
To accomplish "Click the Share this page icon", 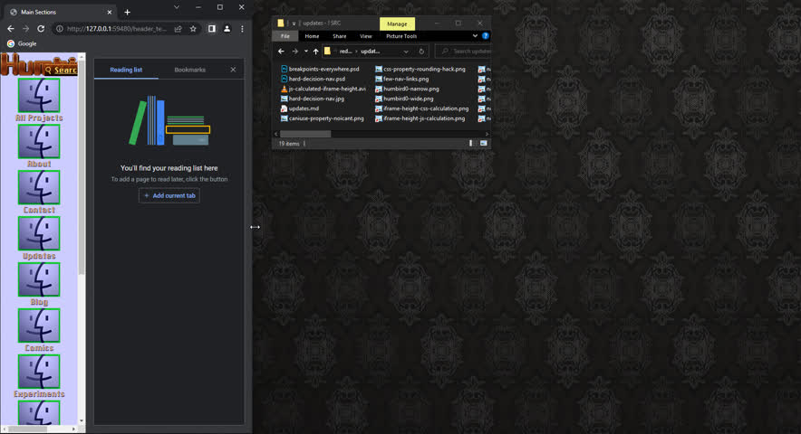I will coord(178,29).
